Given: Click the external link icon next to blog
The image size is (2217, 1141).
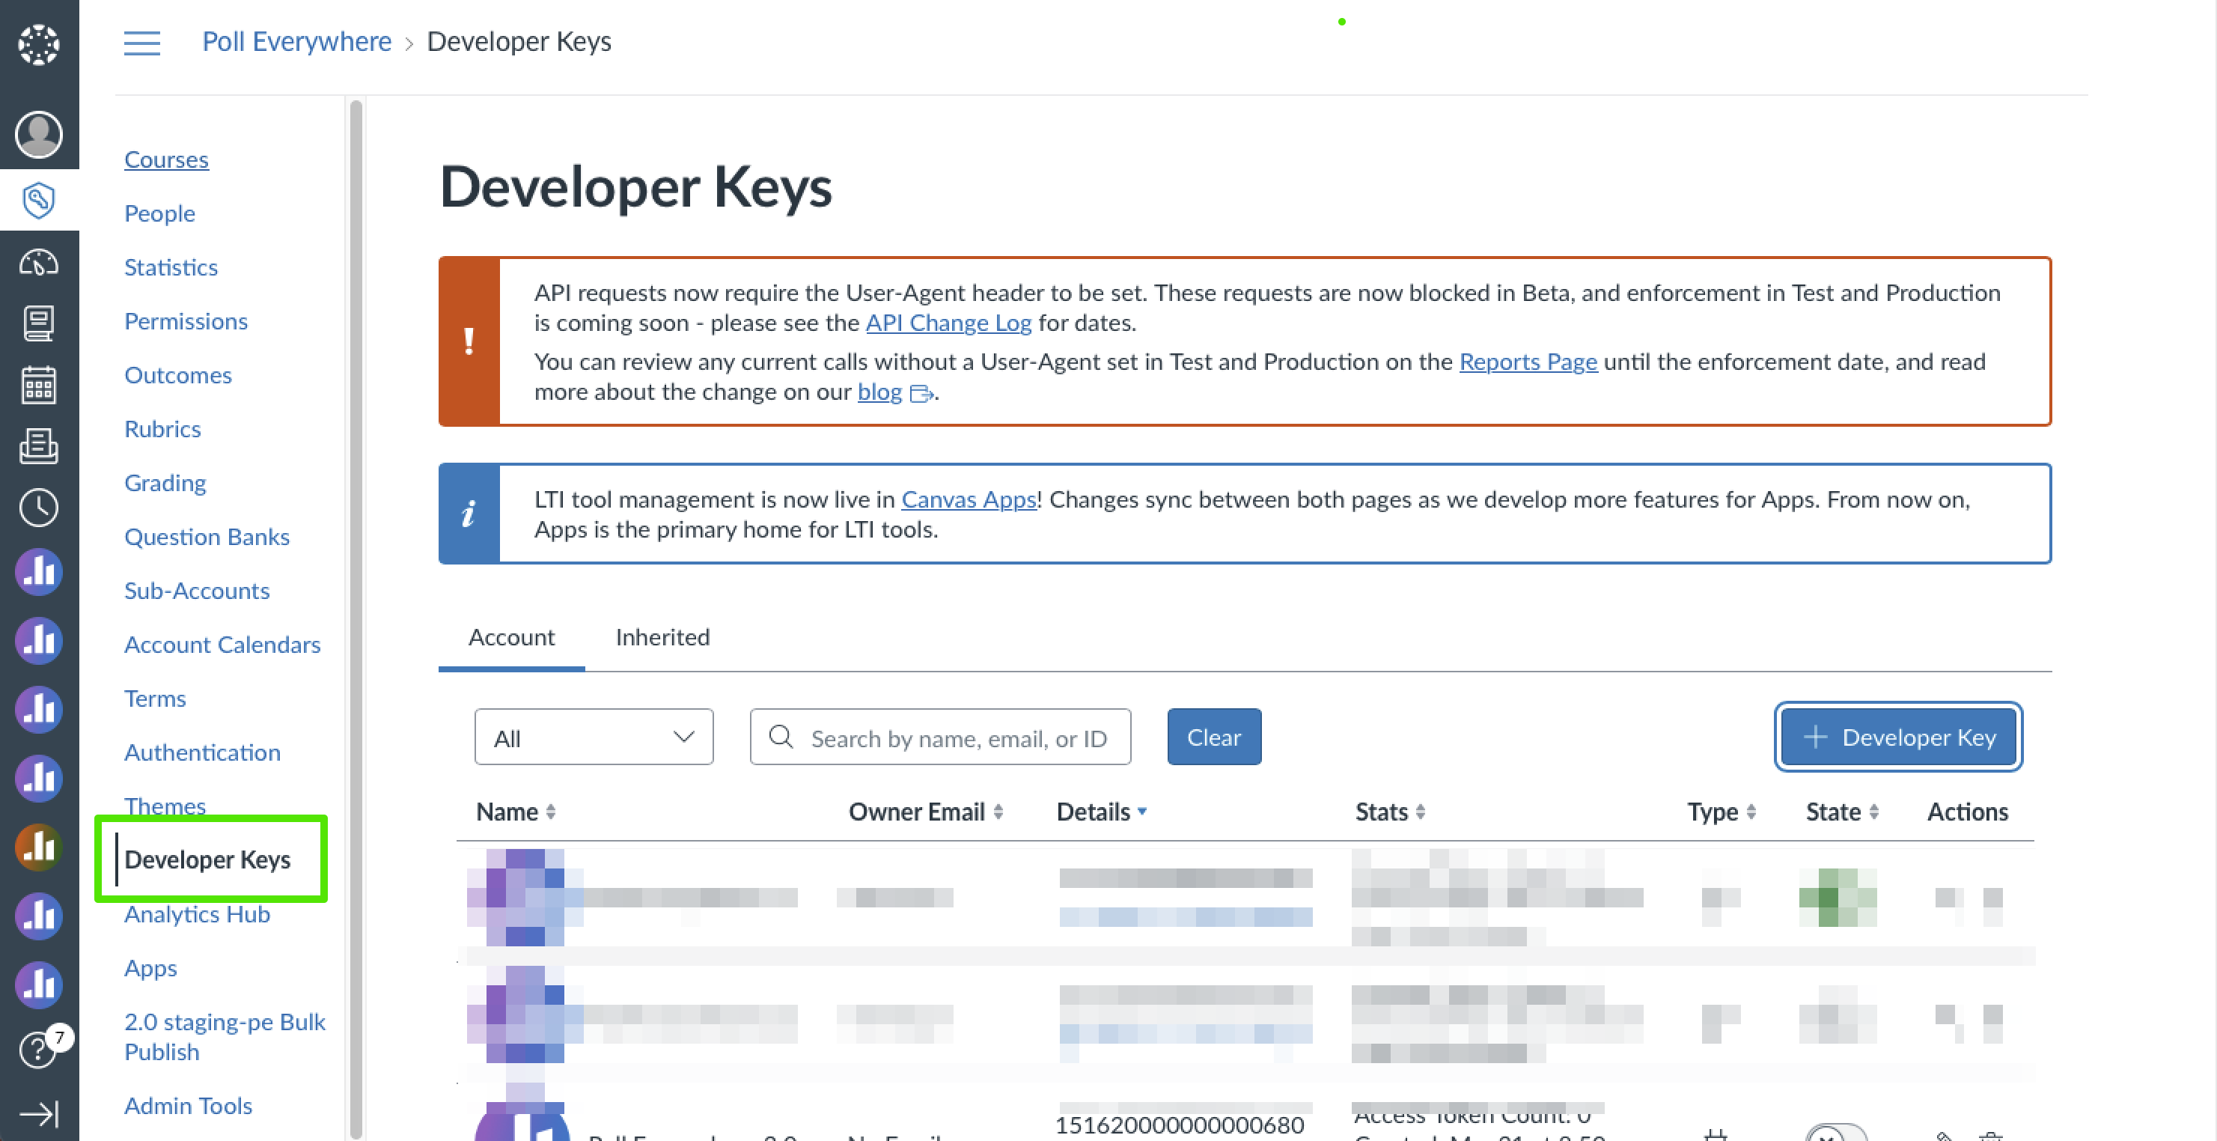Looking at the screenshot, I should (x=921, y=394).
